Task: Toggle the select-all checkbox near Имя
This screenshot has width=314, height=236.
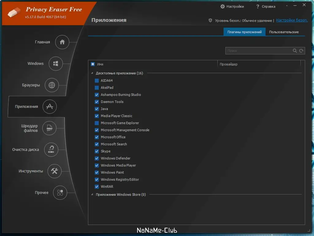Action: point(93,64)
